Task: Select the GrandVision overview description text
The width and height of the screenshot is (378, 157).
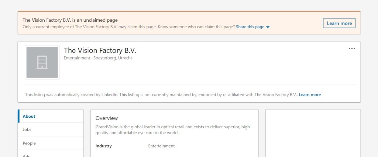Action: click(172, 130)
